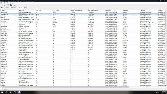The image size is (167, 94).
Task: Sort by Highest execution (ms) column header
Action: point(79,10)
